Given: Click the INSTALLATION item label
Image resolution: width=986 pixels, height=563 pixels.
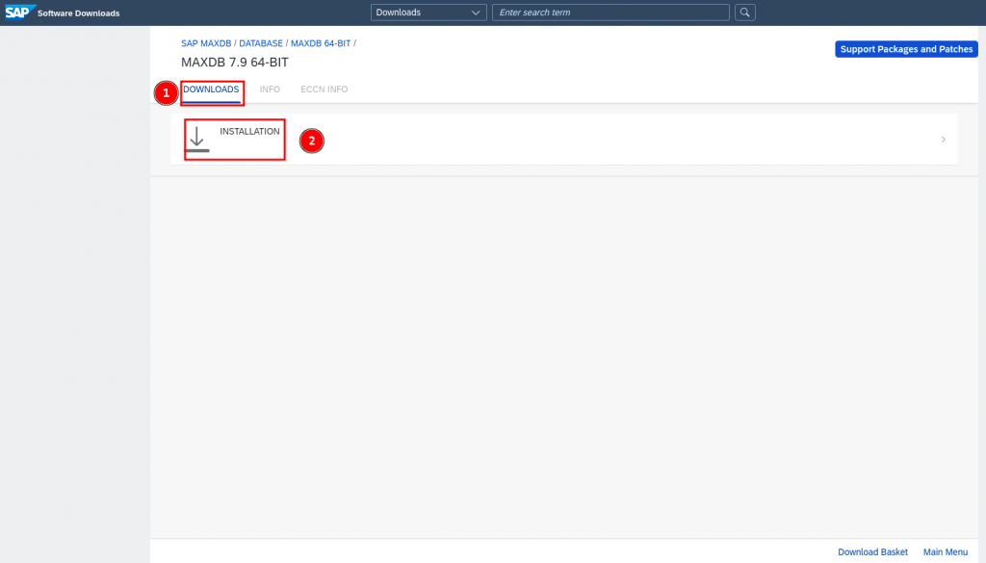Looking at the screenshot, I should (x=249, y=131).
